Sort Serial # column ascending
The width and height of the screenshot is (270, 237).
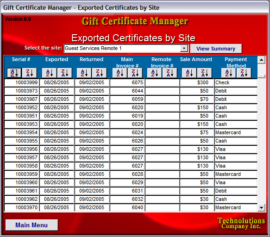(14, 73)
